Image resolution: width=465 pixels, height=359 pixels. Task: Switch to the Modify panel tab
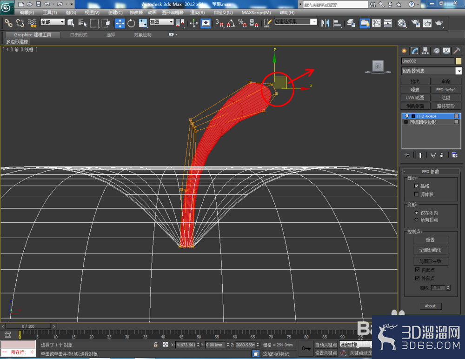415,51
